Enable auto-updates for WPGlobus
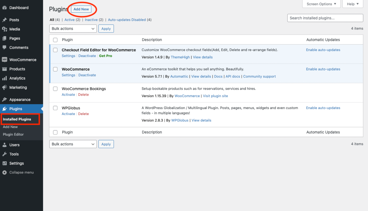 (323, 108)
